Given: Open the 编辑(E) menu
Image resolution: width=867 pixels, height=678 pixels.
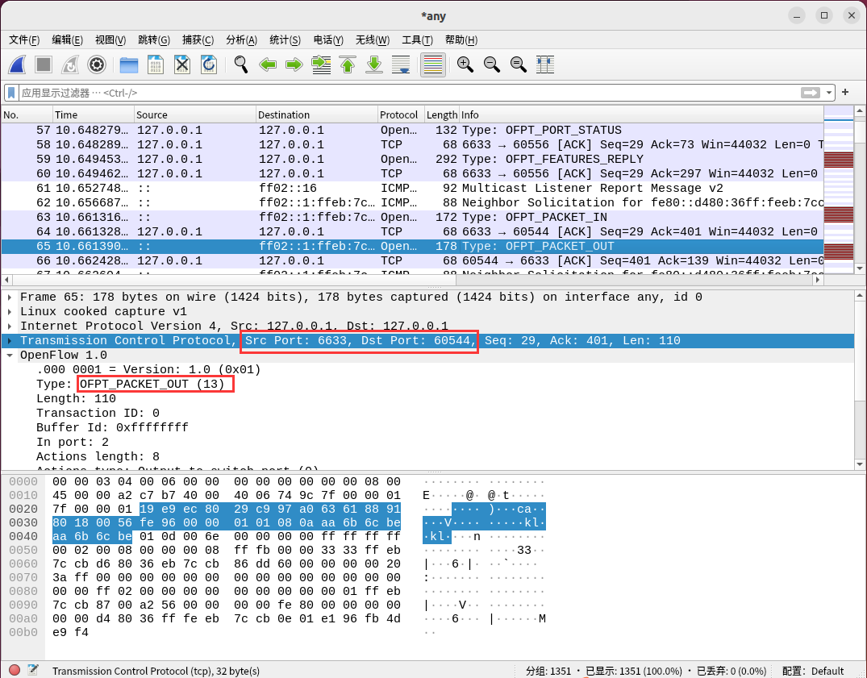Looking at the screenshot, I should click(67, 40).
